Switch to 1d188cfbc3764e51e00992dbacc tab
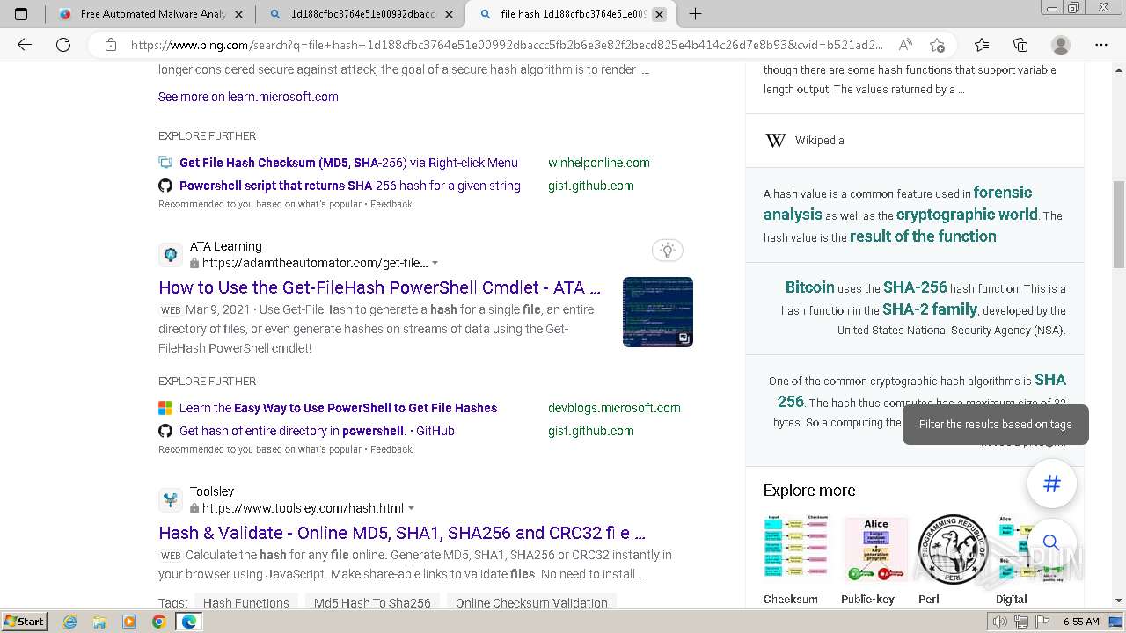1126x633 pixels. click(x=361, y=14)
